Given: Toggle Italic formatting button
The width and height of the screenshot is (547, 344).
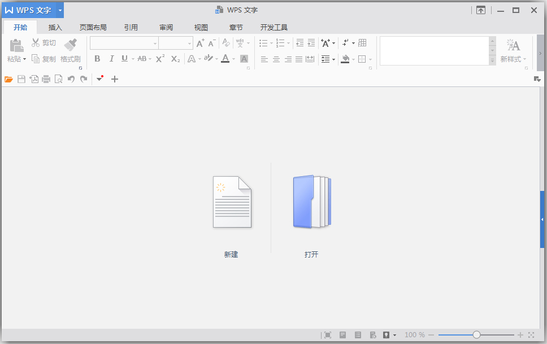Looking at the screenshot, I should 111,59.
